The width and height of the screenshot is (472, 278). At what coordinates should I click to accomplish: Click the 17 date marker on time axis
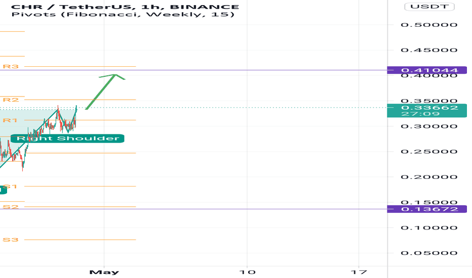click(359, 272)
